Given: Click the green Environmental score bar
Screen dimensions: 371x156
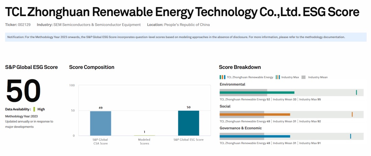Looking at the screenshot, I should 257,93.
